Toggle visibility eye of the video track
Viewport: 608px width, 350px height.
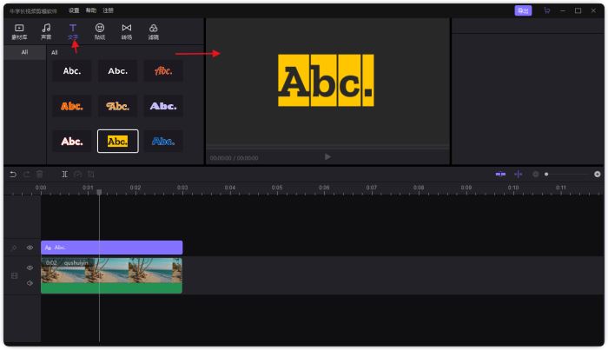click(30, 268)
